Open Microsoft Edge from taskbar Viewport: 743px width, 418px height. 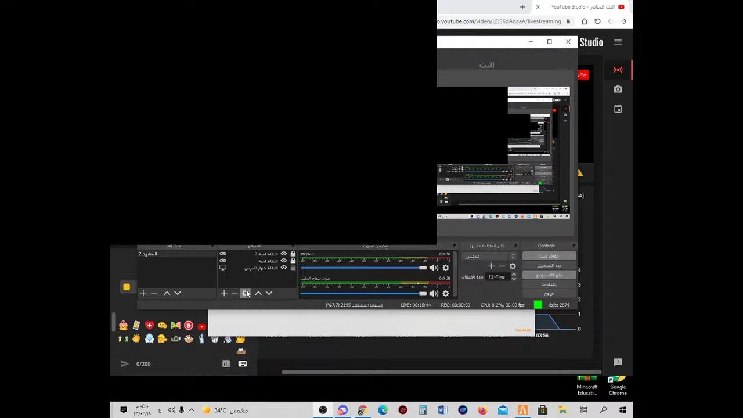383,410
